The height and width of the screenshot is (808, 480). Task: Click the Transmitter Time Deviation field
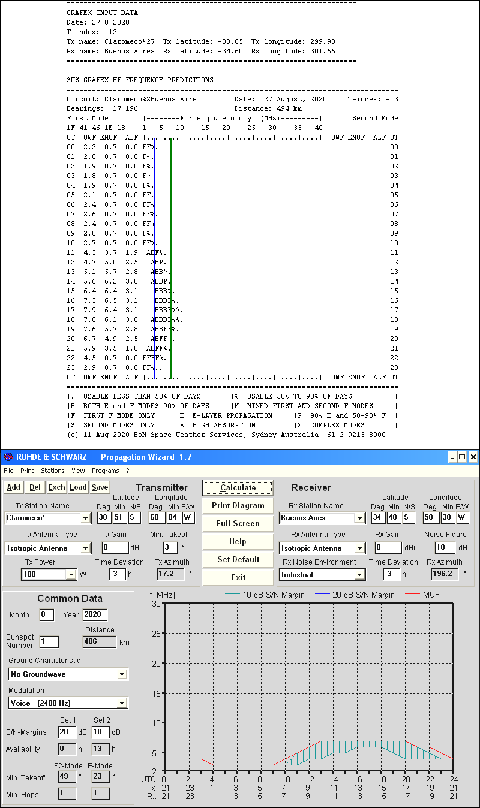pyautogui.click(x=117, y=574)
